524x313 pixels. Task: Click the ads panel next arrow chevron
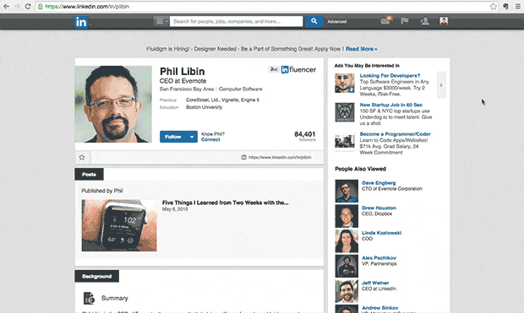pyautogui.click(x=441, y=85)
